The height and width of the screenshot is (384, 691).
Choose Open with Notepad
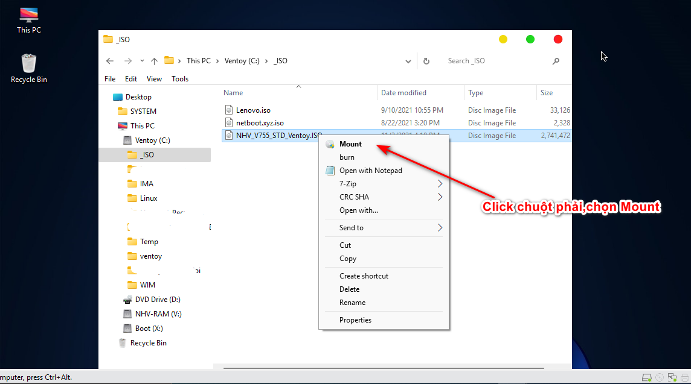coord(384,171)
